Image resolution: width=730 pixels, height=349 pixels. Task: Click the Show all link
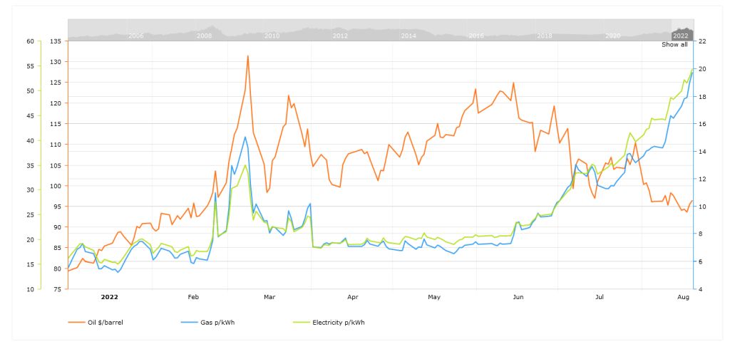[674, 45]
